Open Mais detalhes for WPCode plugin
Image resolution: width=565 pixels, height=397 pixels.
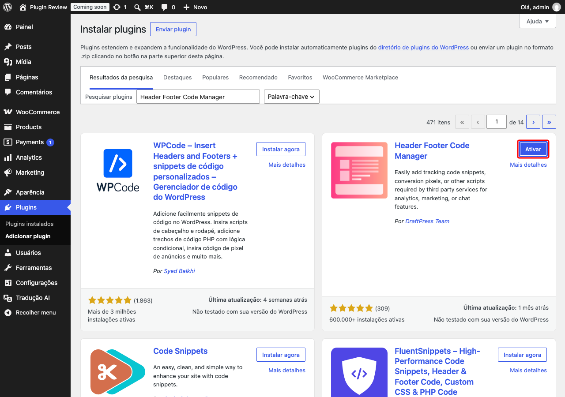tap(287, 165)
